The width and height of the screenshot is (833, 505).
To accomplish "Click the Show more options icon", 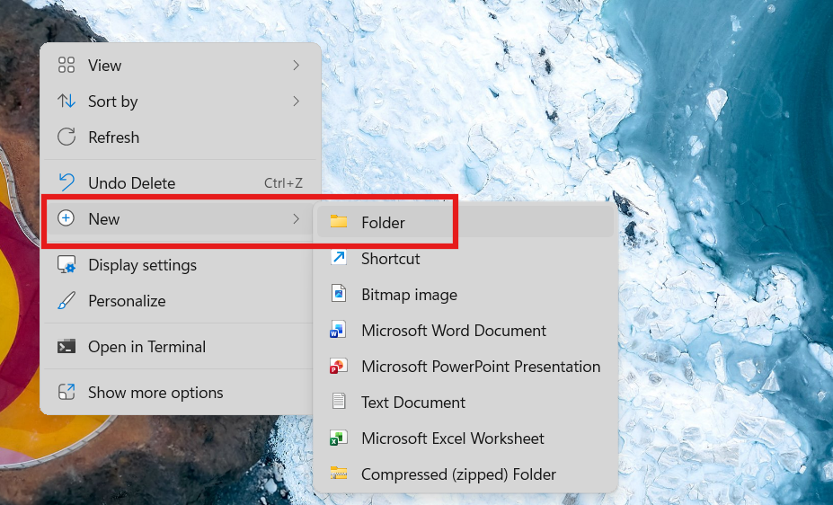I will click(66, 392).
